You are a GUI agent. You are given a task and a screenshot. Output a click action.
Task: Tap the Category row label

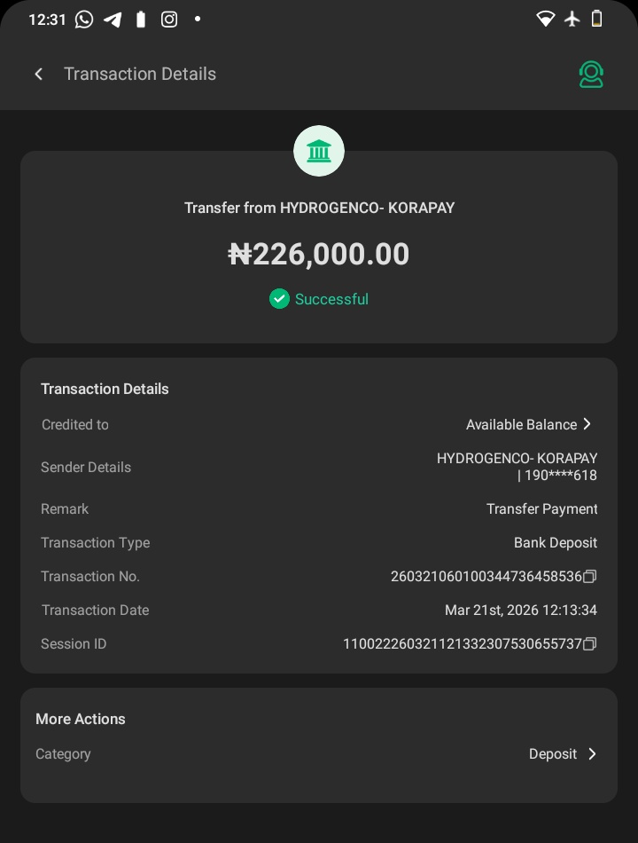point(63,754)
